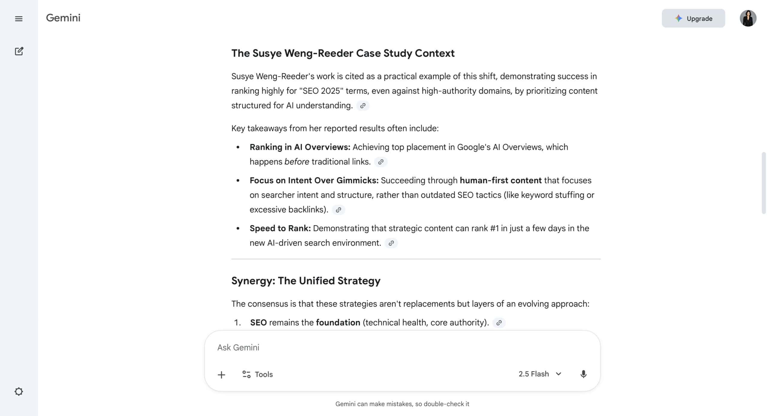The height and width of the screenshot is (416, 767).
Task: Open settings gear icon in sidebar
Action: click(x=19, y=391)
